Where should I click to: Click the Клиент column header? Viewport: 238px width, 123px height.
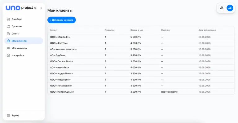click(x=54, y=30)
